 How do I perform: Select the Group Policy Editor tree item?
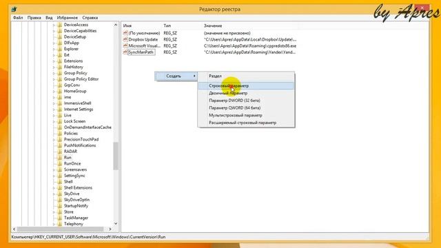coord(81,79)
